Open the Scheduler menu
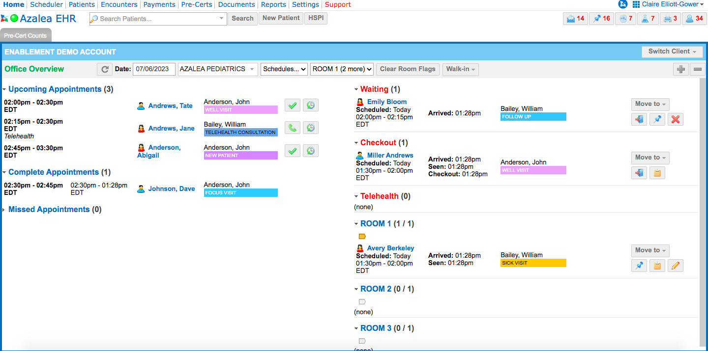This screenshot has height=351, width=708. (x=47, y=4)
